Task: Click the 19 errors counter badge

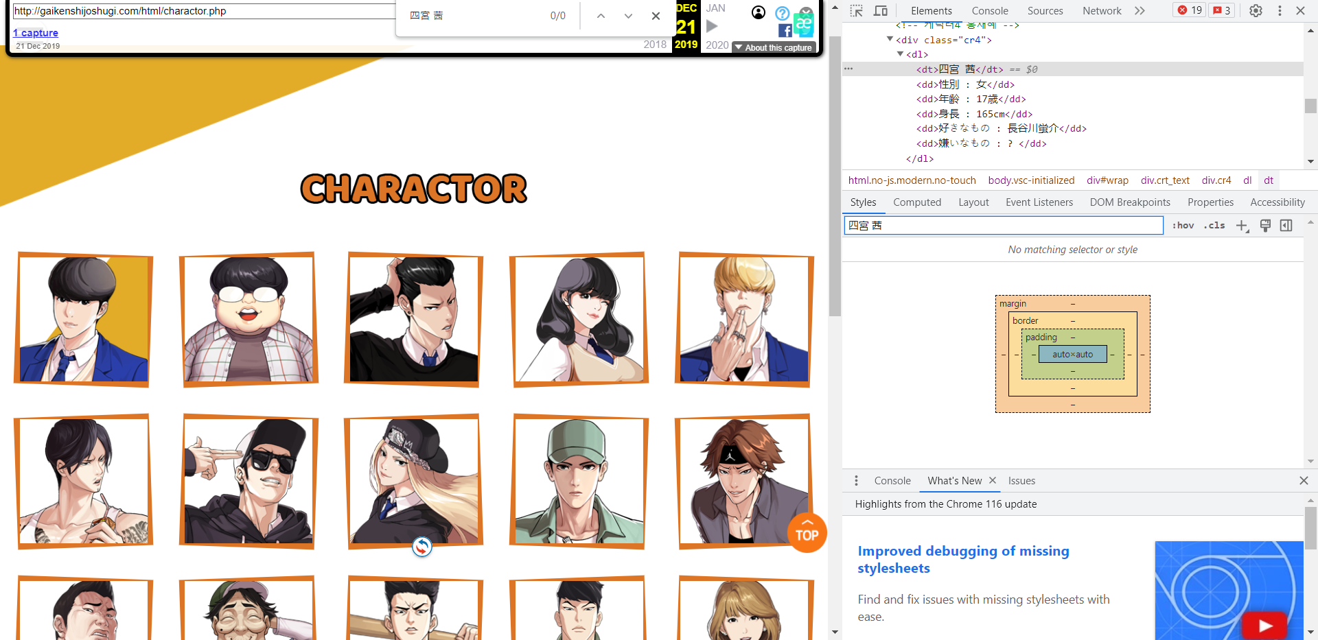Action: (x=1190, y=10)
